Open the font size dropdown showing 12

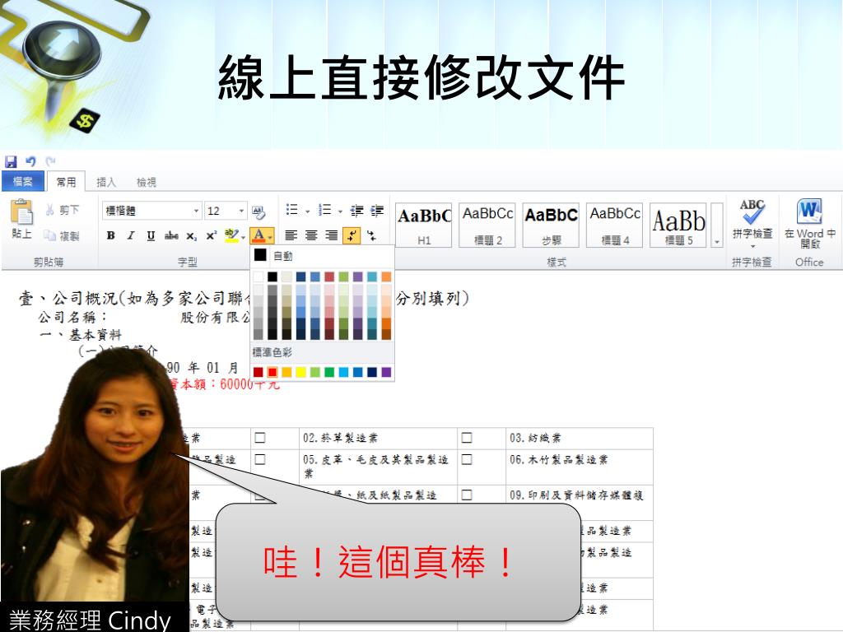click(x=241, y=211)
